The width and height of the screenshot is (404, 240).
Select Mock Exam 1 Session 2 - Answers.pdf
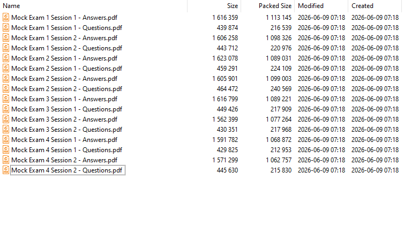coord(64,38)
